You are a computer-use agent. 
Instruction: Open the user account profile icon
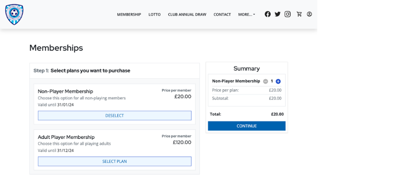coord(309,14)
